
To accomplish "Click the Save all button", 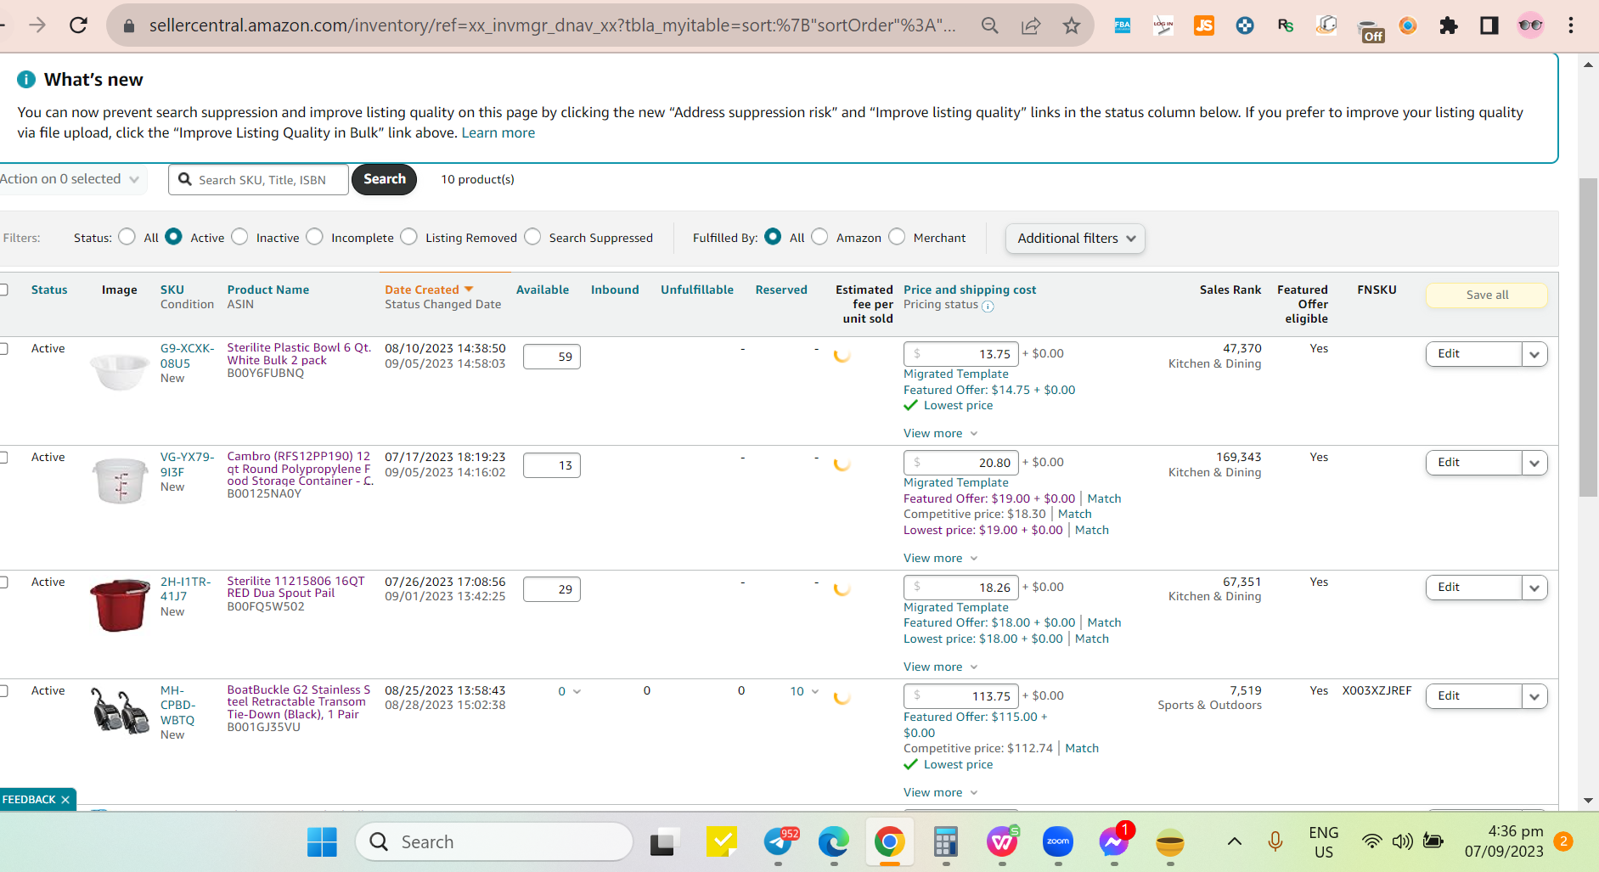I will [x=1487, y=295].
